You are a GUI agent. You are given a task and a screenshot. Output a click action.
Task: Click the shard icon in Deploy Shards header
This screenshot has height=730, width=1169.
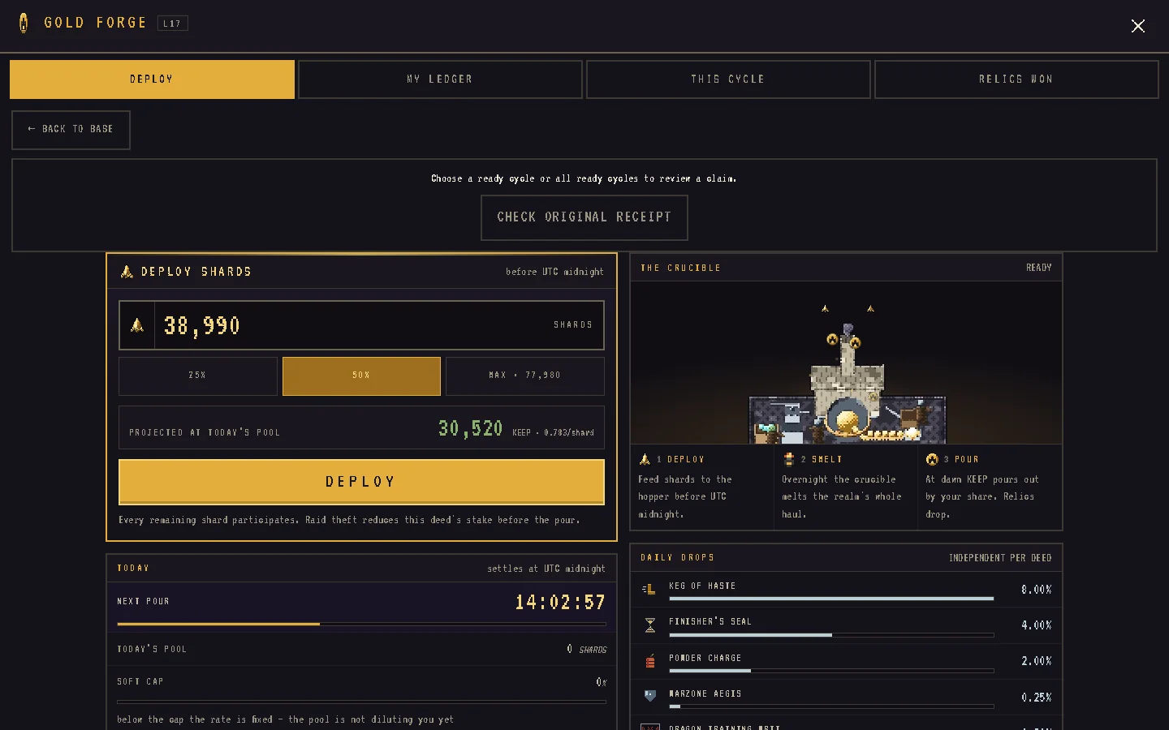[127, 272]
